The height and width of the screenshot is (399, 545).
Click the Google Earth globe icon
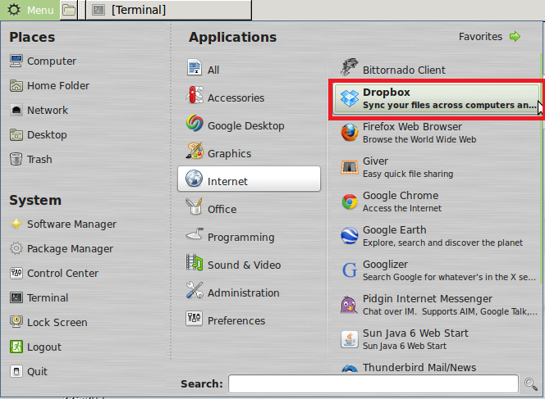point(350,236)
